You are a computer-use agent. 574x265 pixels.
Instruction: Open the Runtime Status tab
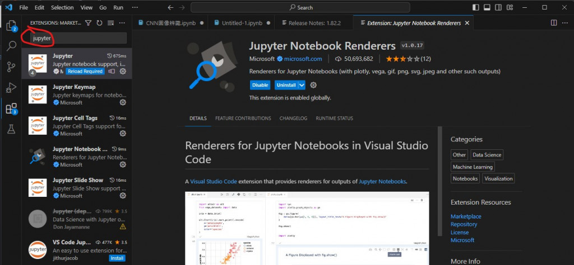(334, 119)
